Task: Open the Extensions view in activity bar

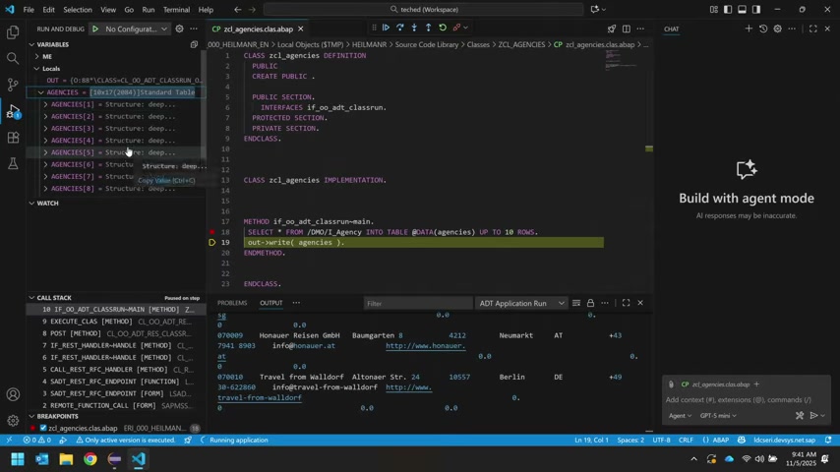Action: tap(13, 138)
